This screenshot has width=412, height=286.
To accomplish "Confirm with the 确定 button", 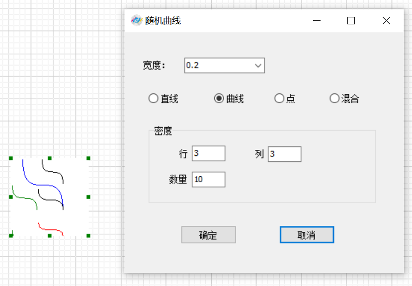I will [x=208, y=235].
